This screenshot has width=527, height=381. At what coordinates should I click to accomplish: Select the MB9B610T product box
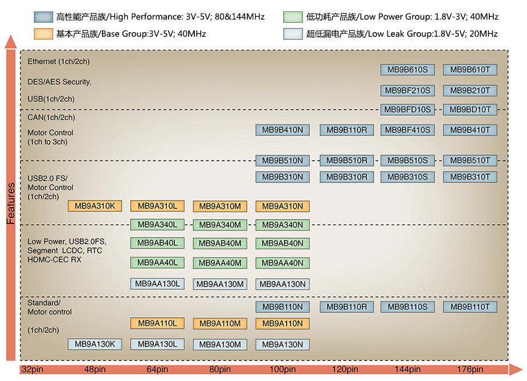click(470, 70)
